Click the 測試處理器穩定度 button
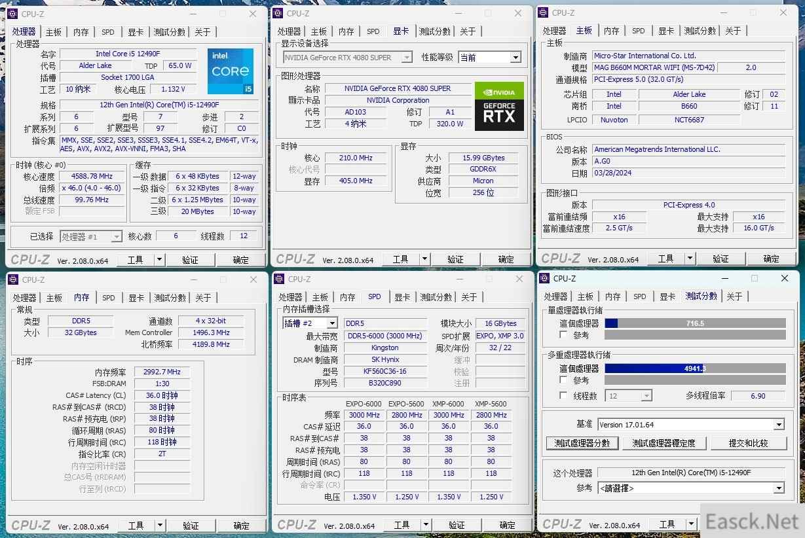The height and width of the screenshot is (538, 805). (664, 443)
